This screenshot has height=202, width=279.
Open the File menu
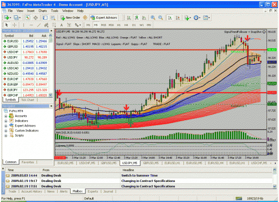point(10,11)
